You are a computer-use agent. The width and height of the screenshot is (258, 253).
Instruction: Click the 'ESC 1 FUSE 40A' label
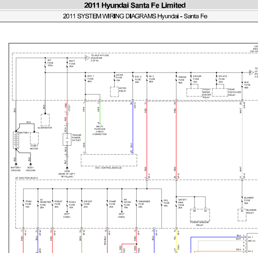[90, 79]
